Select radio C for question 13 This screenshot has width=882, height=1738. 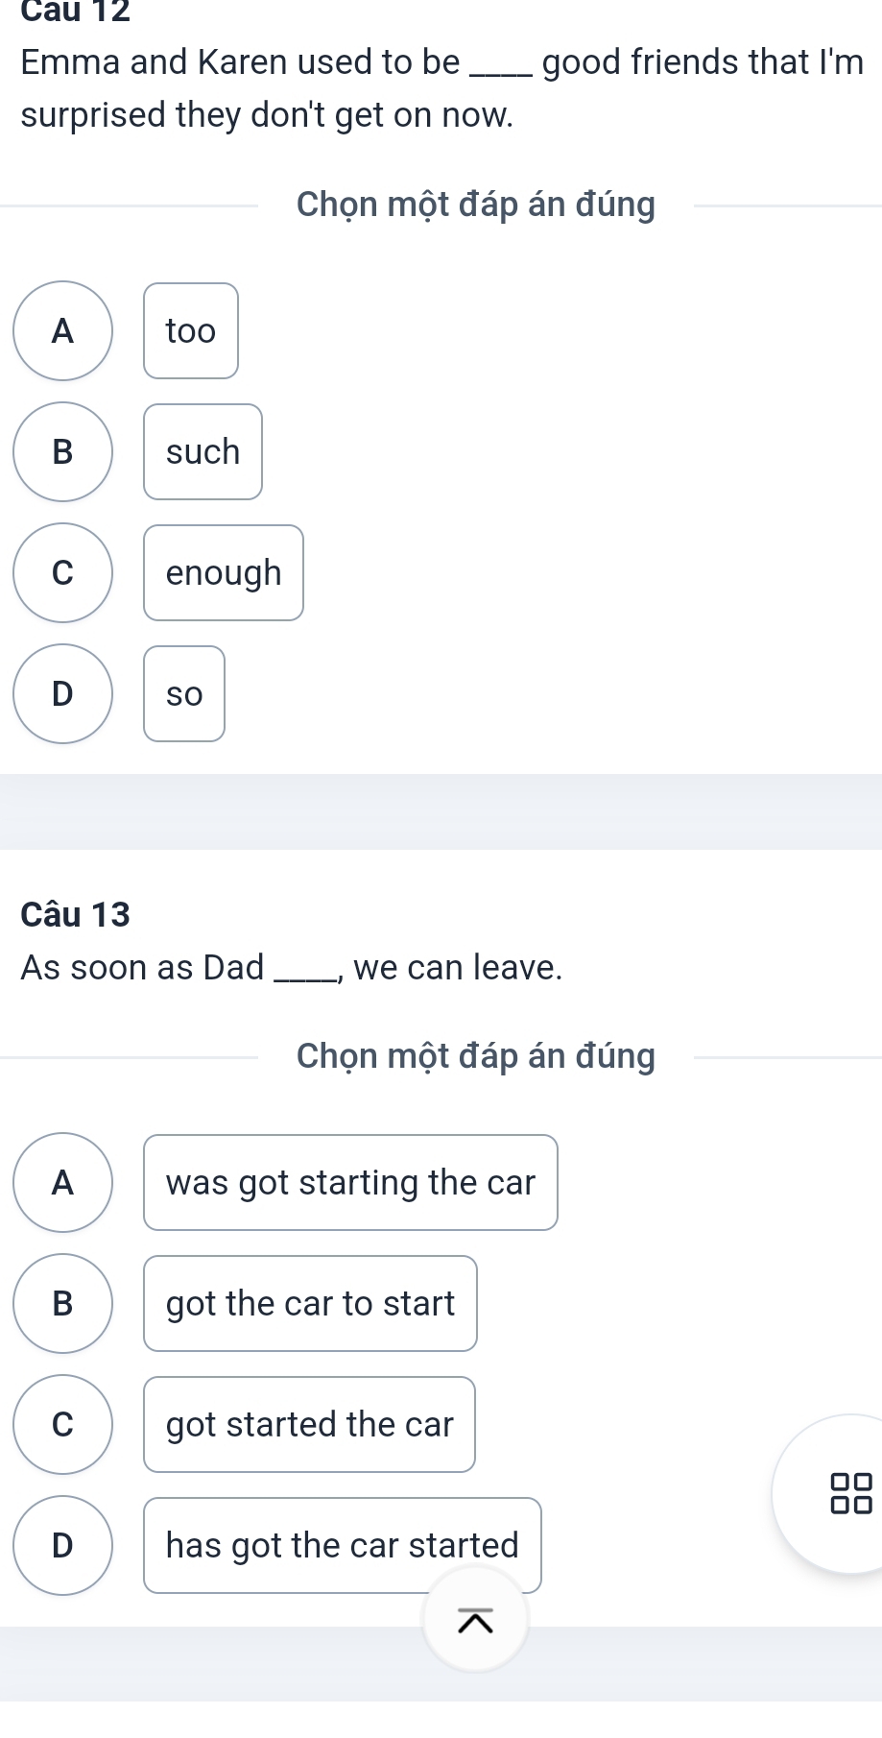click(x=62, y=1424)
